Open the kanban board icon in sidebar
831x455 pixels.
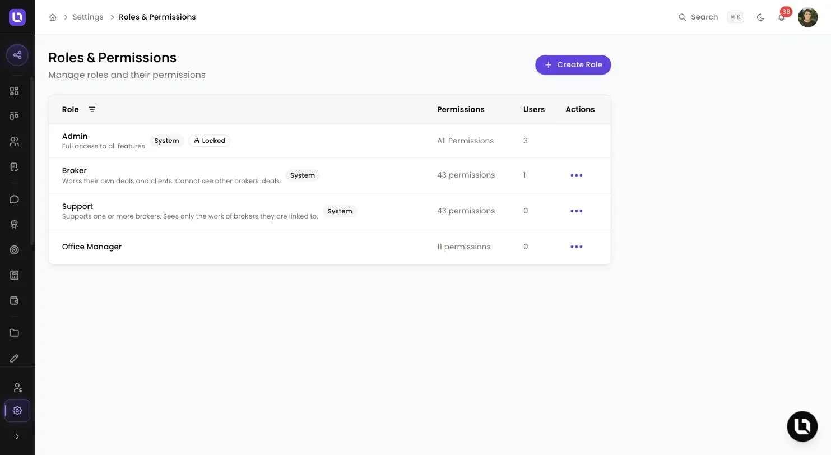(x=15, y=116)
